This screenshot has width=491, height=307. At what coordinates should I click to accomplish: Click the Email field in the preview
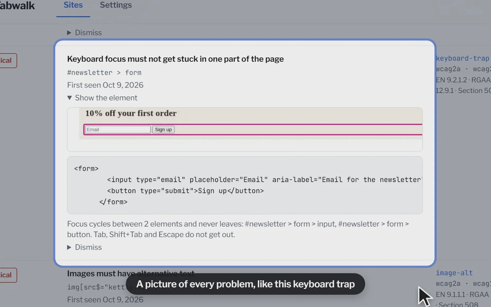coord(118,130)
